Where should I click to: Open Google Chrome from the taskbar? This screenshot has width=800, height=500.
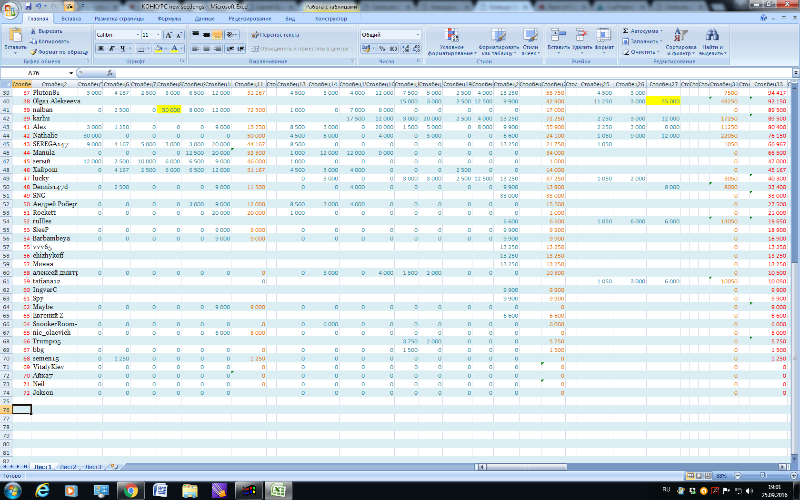click(x=130, y=490)
